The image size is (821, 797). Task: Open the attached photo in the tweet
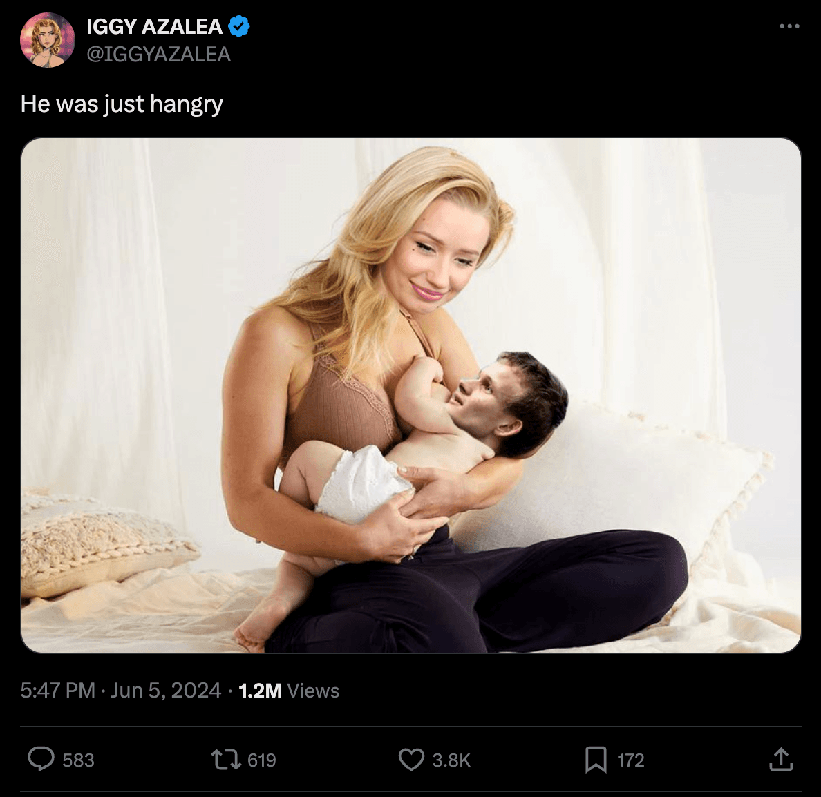(x=411, y=395)
